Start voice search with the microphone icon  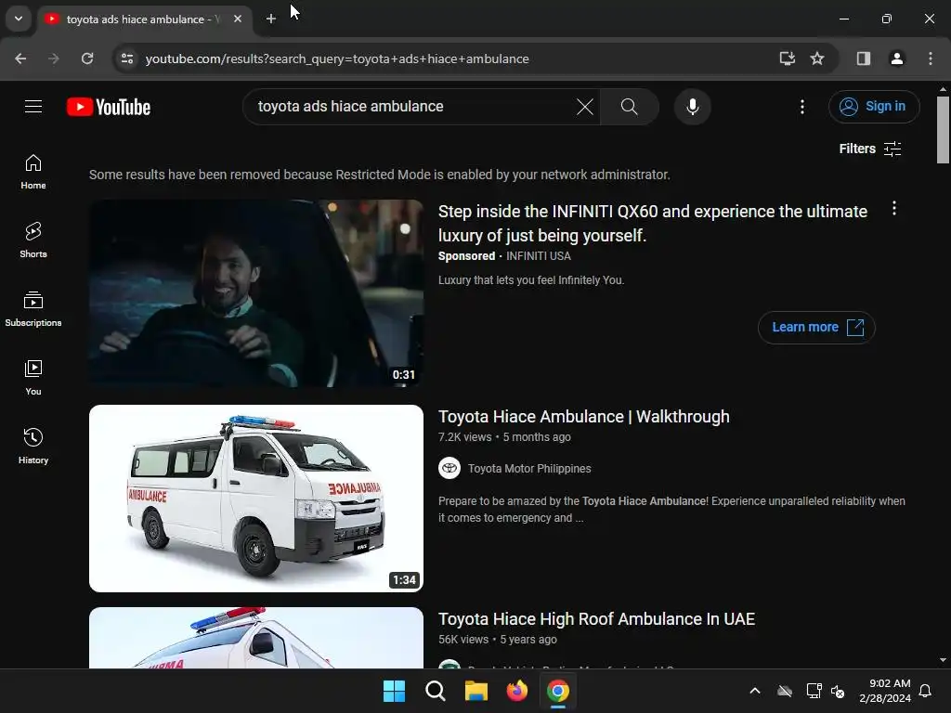pos(692,107)
